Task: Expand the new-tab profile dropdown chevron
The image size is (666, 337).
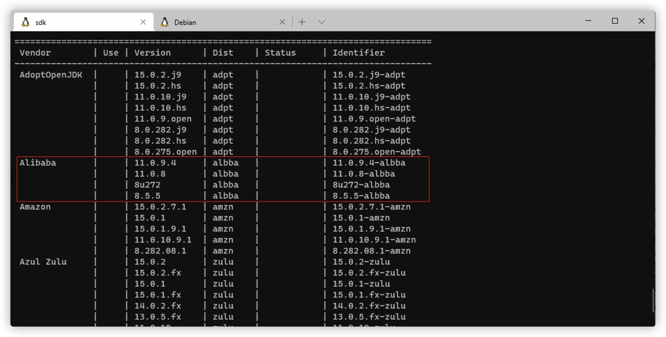Action: tap(321, 22)
